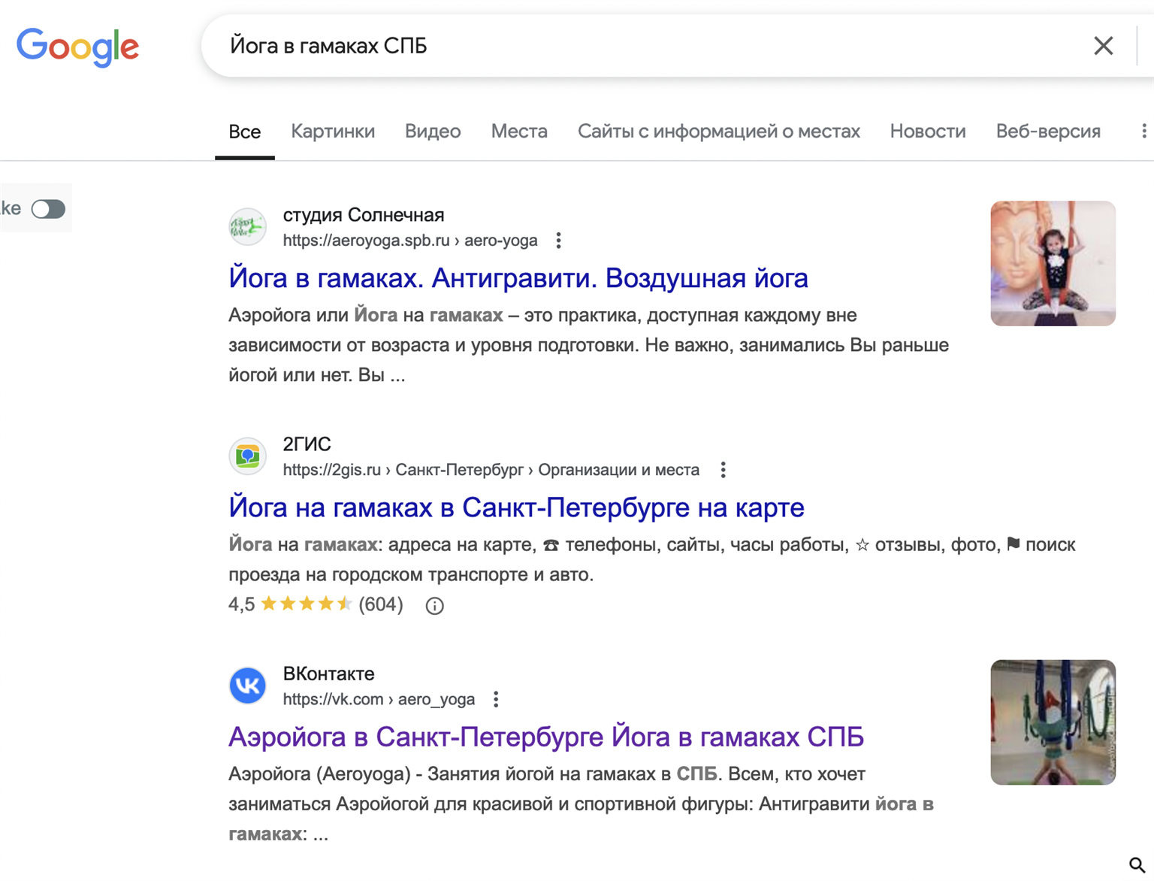Open Йога на гамаках в Санкт-Петербурге на карте

tap(516, 507)
